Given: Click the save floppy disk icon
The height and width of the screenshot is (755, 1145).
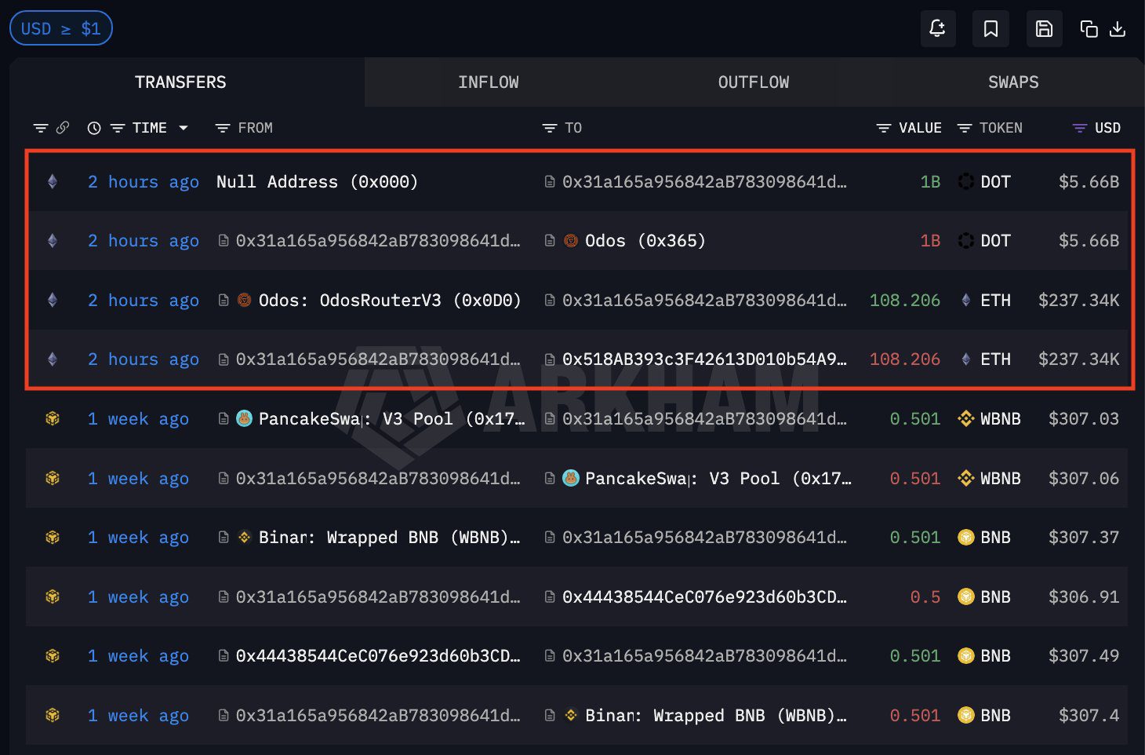Looking at the screenshot, I should point(1044,29).
